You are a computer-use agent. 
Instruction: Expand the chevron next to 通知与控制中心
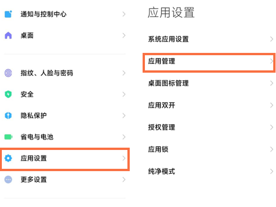(124, 14)
